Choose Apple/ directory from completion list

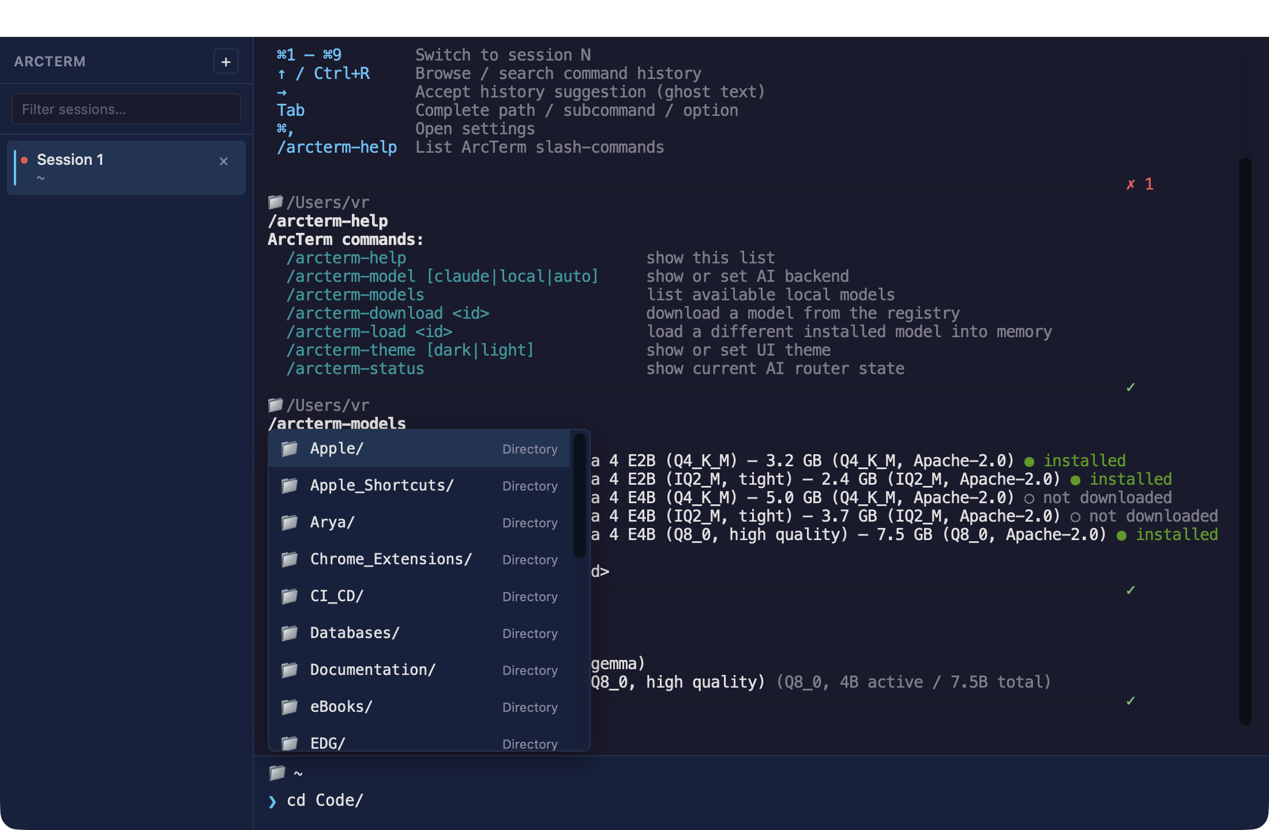419,448
